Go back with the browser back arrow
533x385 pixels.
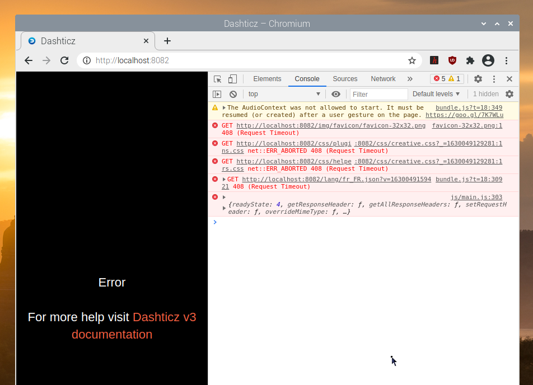29,60
